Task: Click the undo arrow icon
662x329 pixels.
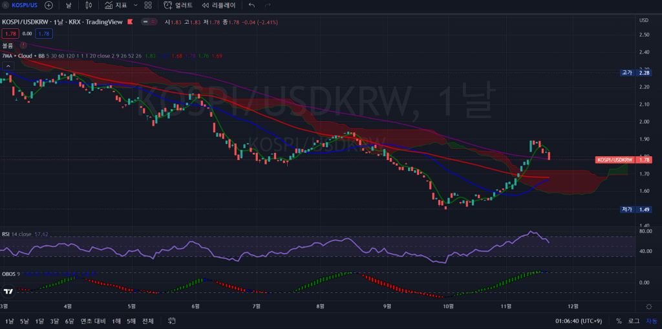Action: point(251,5)
